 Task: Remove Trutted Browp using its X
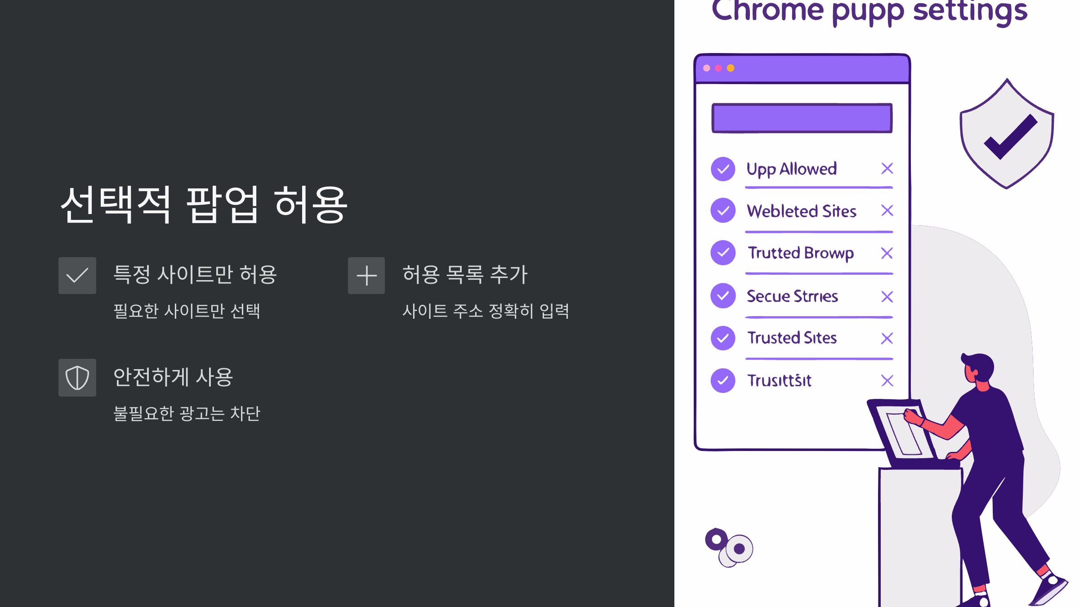click(x=887, y=253)
